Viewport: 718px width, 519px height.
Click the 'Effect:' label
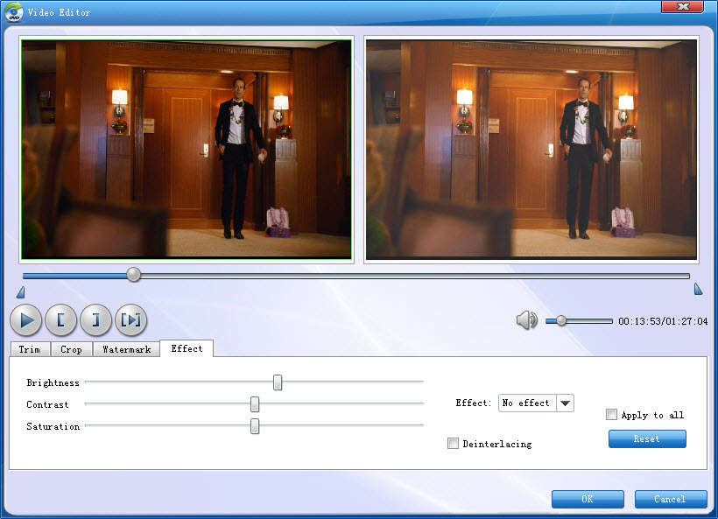pos(474,403)
